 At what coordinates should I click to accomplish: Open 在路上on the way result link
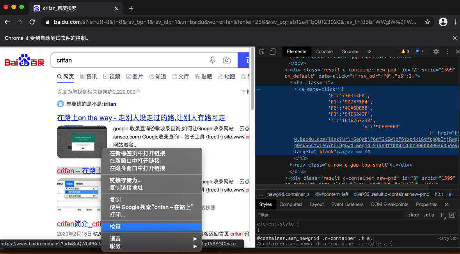coord(141,117)
